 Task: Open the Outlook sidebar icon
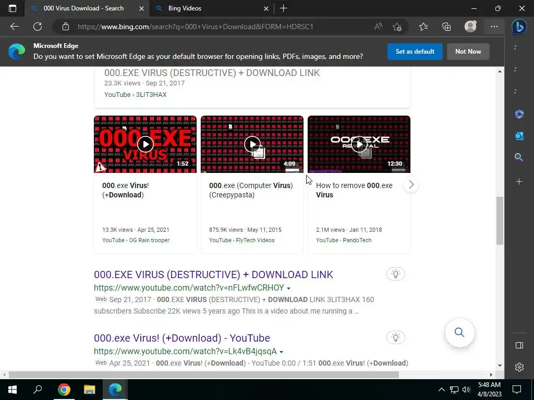click(x=519, y=136)
